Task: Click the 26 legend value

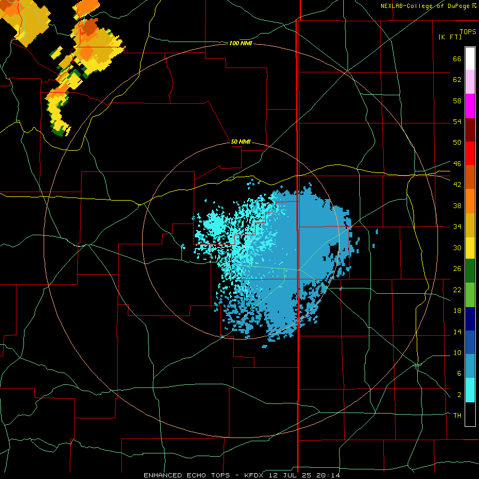Action: click(x=457, y=269)
